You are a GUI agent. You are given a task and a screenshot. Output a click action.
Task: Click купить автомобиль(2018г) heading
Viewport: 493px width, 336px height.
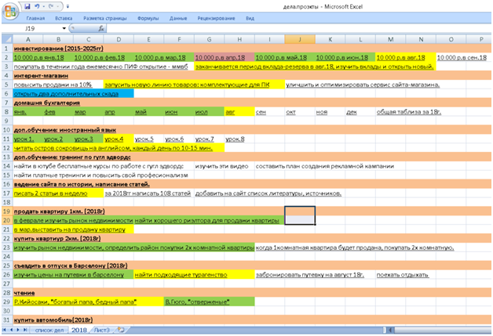click(x=53, y=320)
